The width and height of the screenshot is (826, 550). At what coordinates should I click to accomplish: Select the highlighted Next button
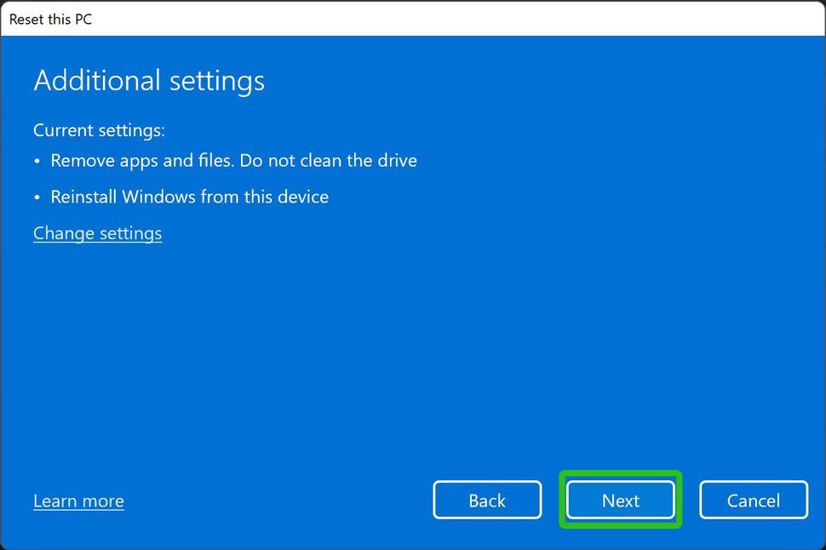[x=620, y=500]
